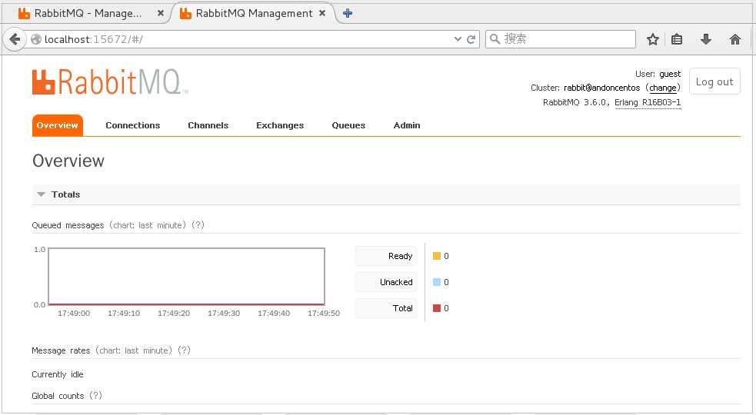
Task: Click the 'Erlang R16B03-1' version text
Action: 648,102
